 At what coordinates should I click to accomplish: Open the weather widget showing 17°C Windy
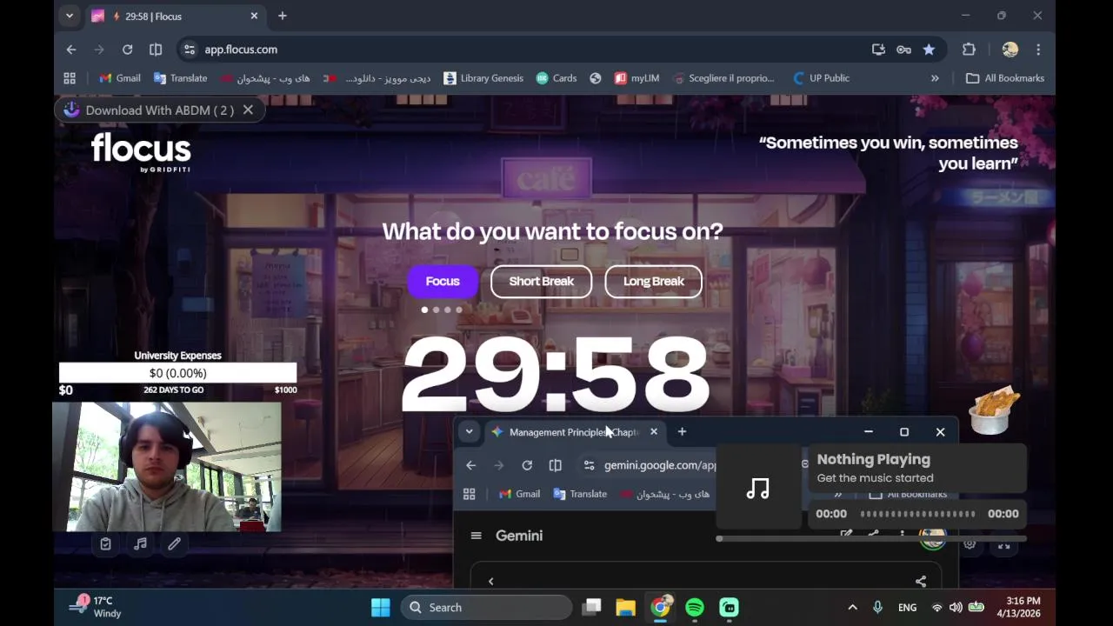click(97, 607)
